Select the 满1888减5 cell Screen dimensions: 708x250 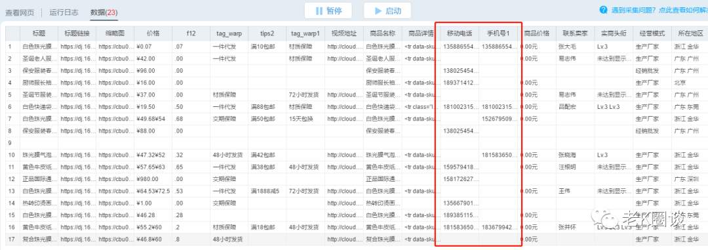tap(267, 191)
